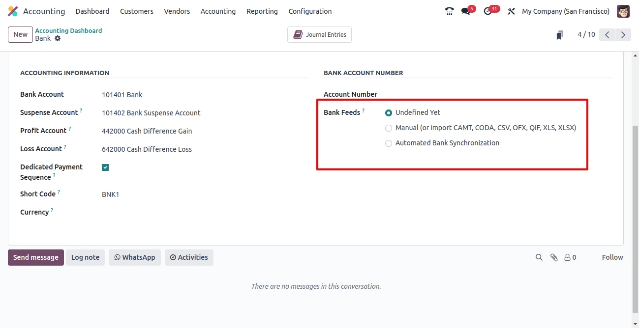The height and width of the screenshot is (328, 639).
Task: Click Log note button
Action: [x=85, y=257]
